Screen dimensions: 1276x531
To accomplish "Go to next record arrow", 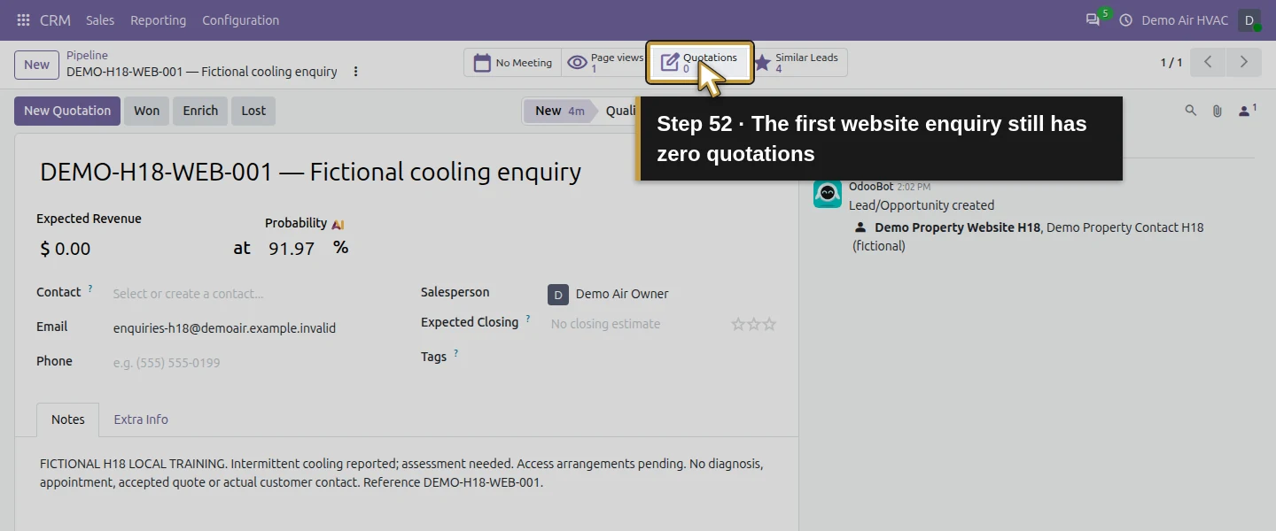I will pyautogui.click(x=1243, y=62).
